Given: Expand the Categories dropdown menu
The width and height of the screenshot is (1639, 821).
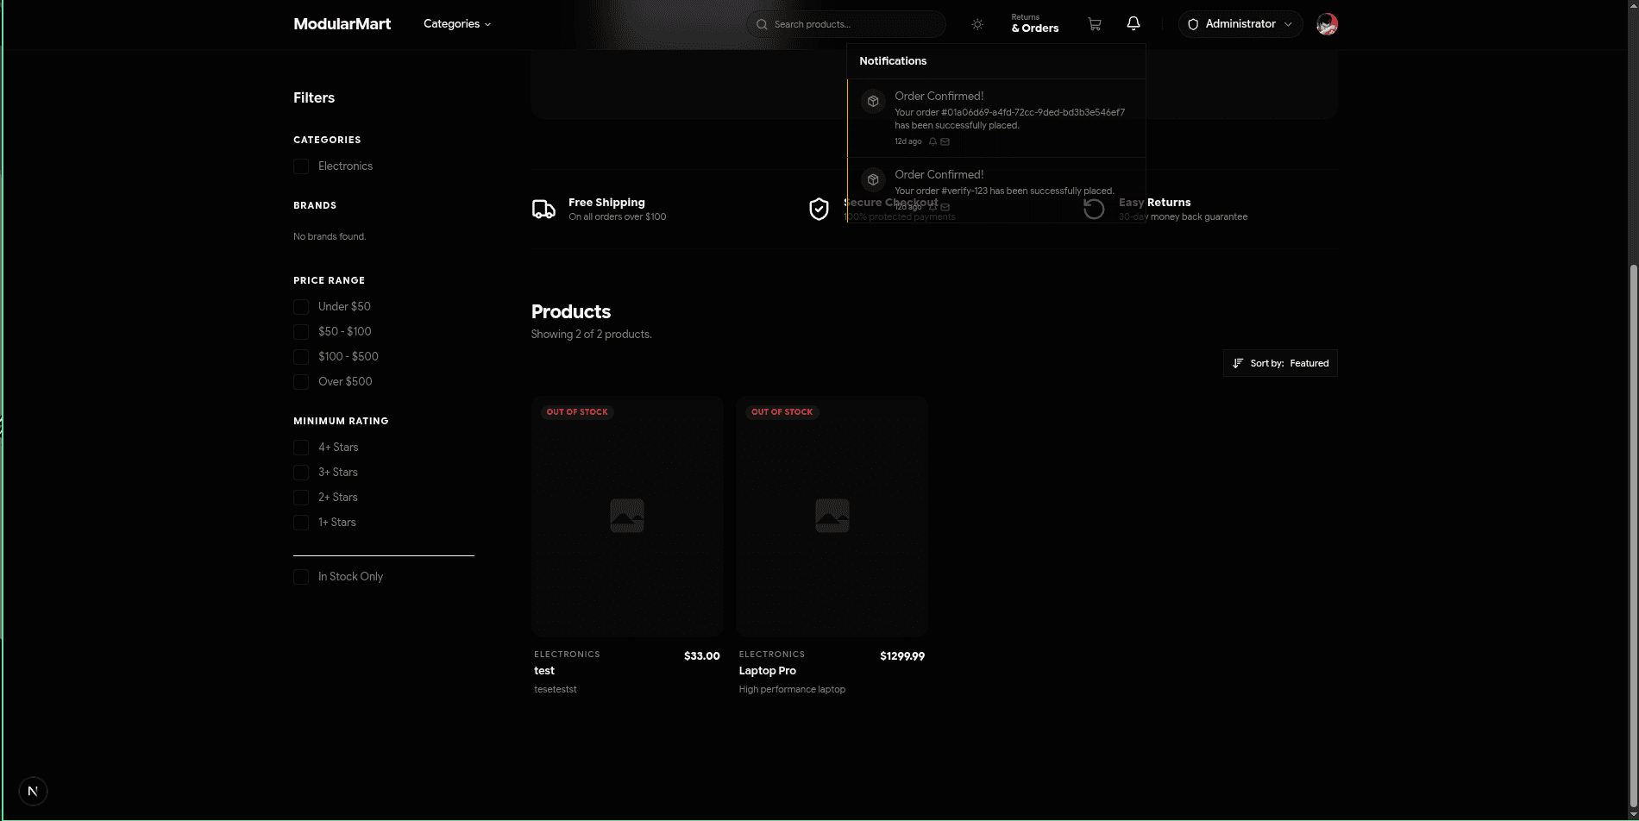Looking at the screenshot, I should point(457,24).
